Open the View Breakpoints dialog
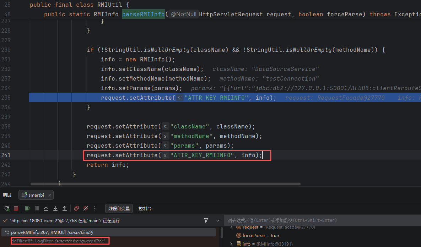The height and width of the screenshot is (247, 421). coord(76,209)
